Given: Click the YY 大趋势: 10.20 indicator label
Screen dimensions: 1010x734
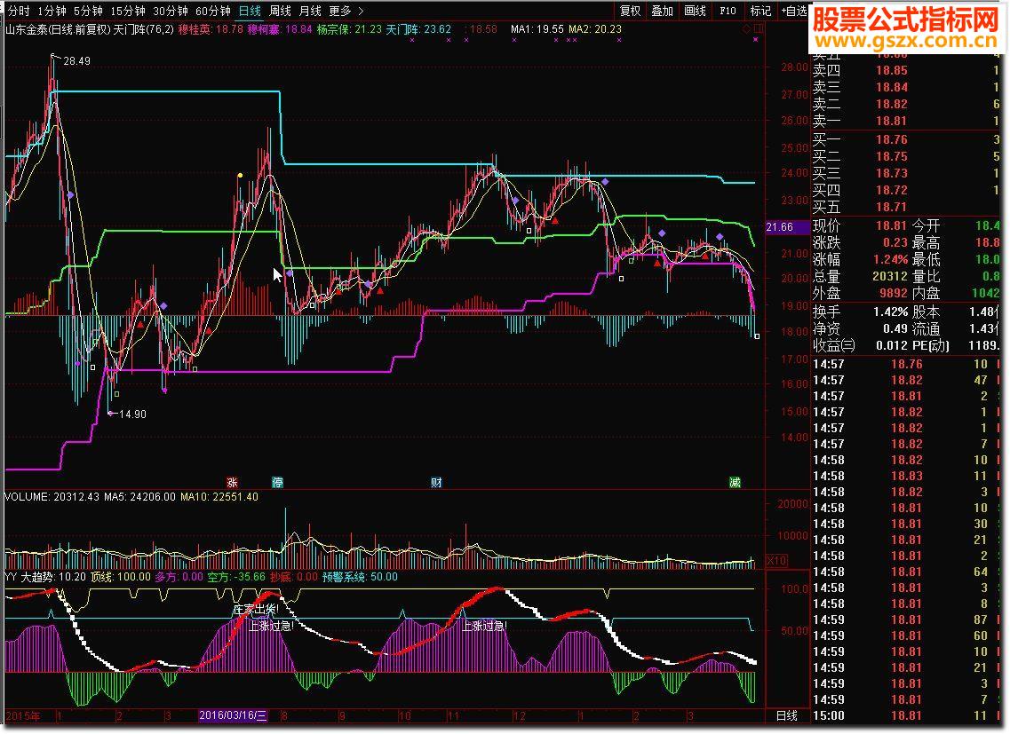Looking at the screenshot, I should tap(45, 577).
